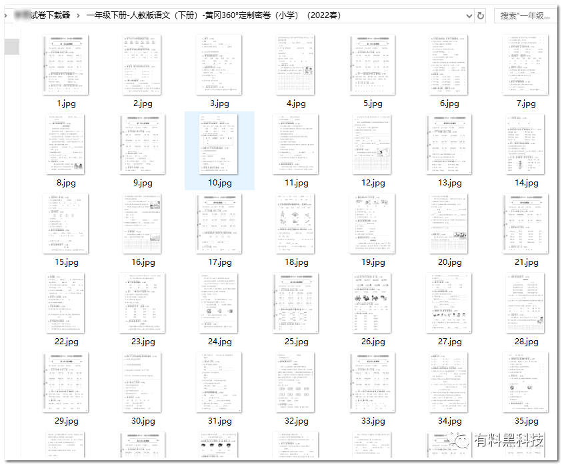Click the file name label 28.jpg

[x=527, y=342]
